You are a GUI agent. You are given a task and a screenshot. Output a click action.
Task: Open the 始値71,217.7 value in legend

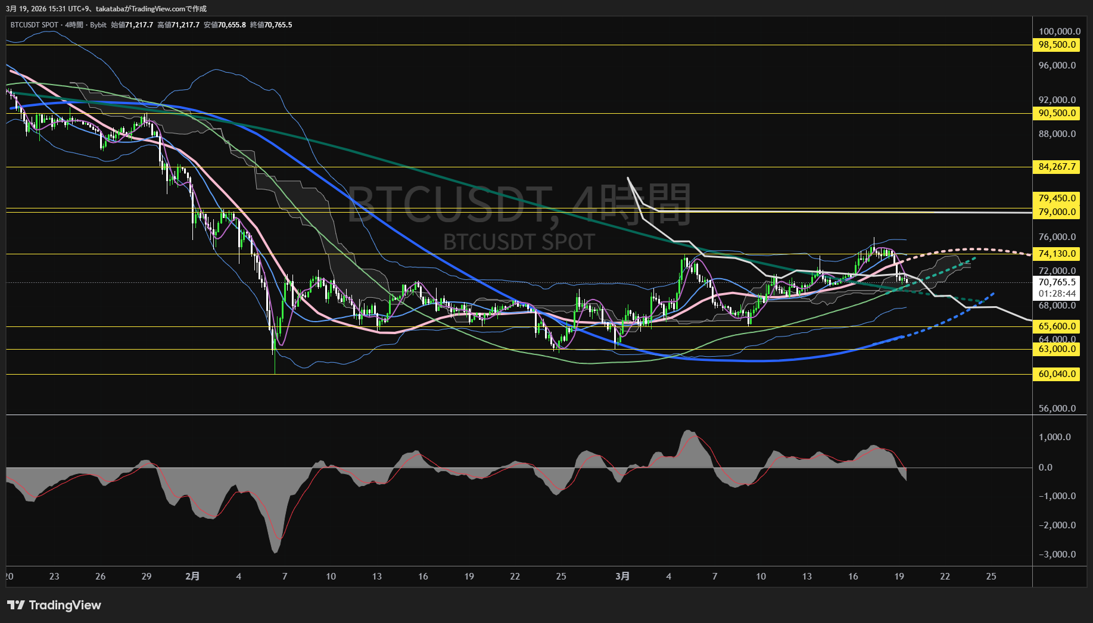(x=132, y=25)
